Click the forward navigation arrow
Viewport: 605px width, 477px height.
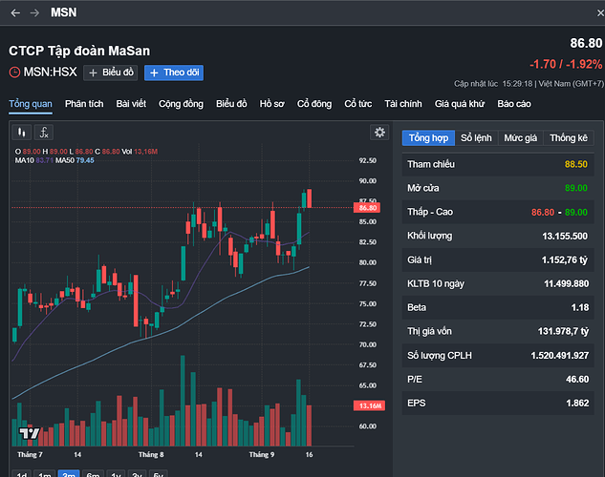click(x=35, y=12)
